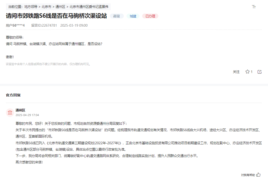Toggle follow by clicking 关注

tap(236, 72)
